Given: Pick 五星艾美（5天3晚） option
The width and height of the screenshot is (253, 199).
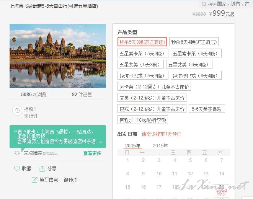Looking at the screenshot, I should tap(140, 64).
